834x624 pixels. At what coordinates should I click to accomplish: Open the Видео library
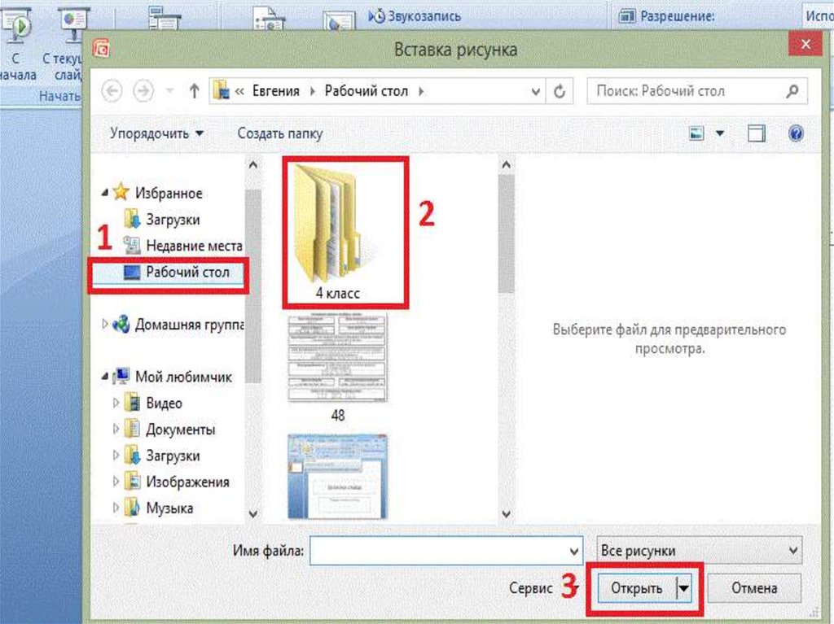(x=164, y=403)
